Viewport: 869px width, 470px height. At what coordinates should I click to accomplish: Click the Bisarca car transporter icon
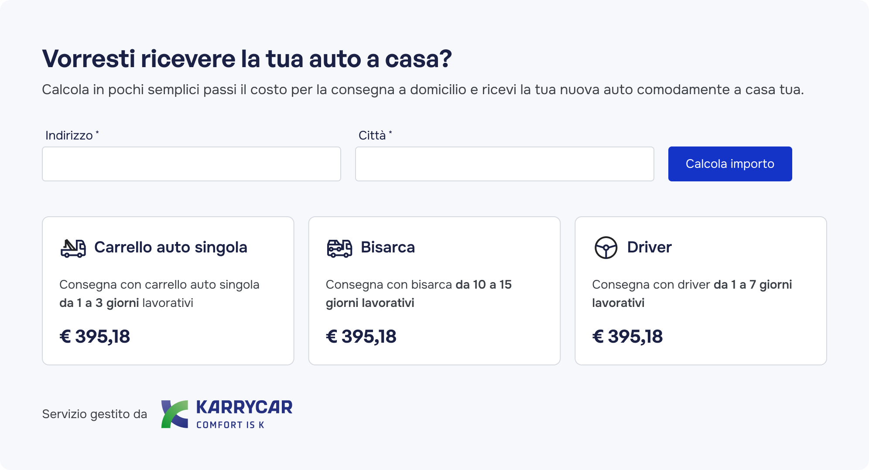click(339, 248)
